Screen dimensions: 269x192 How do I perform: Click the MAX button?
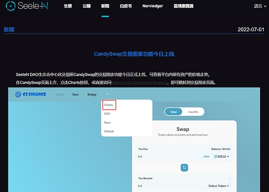point(207,156)
